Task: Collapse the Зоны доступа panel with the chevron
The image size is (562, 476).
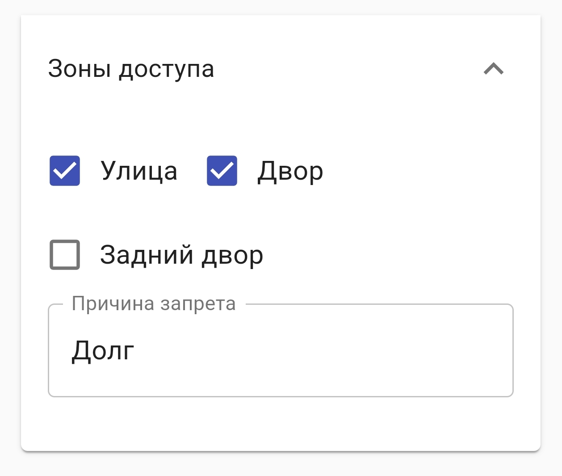Action: coord(493,69)
